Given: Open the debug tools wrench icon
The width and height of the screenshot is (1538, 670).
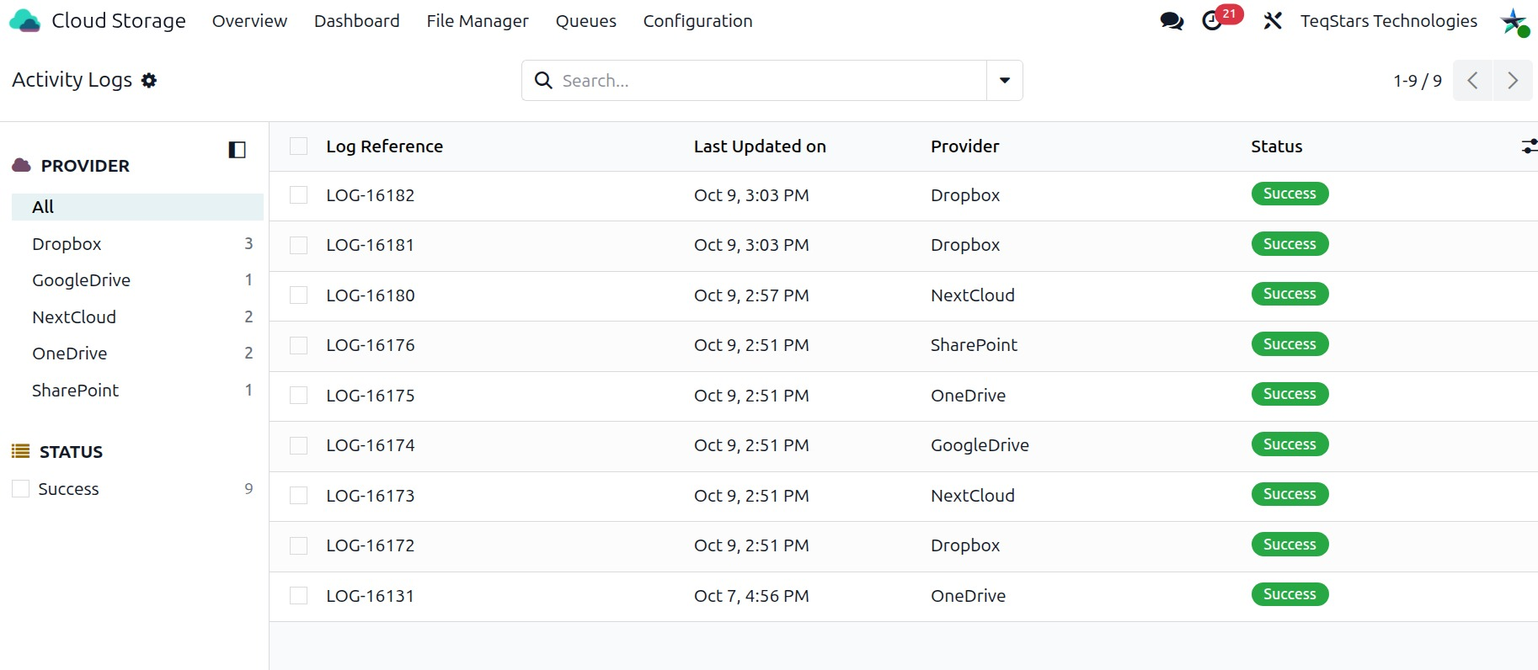Looking at the screenshot, I should click(x=1273, y=21).
